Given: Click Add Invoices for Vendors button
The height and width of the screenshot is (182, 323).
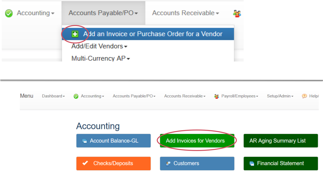Looking at the screenshot, I should click(197, 141).
